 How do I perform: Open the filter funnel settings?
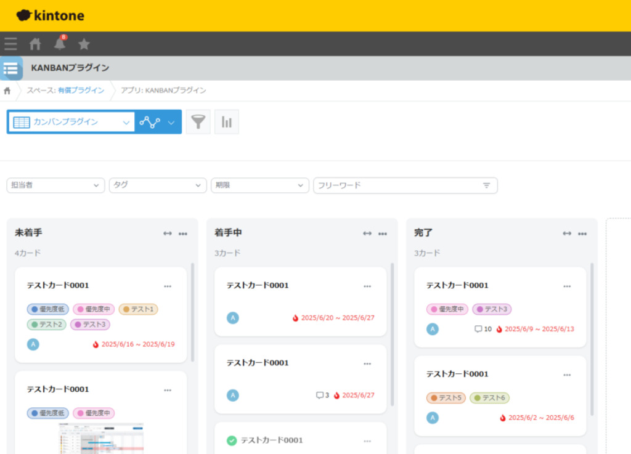click(198, 122)
